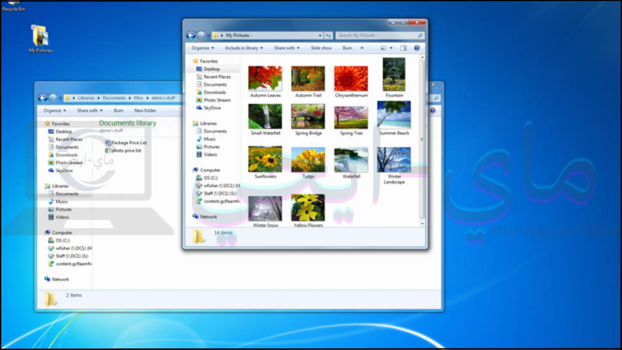The width and height of the screenshot is (622, 350).
Task: Select Favorites in My Pictures navigation pane
Action: coord(205,61)
